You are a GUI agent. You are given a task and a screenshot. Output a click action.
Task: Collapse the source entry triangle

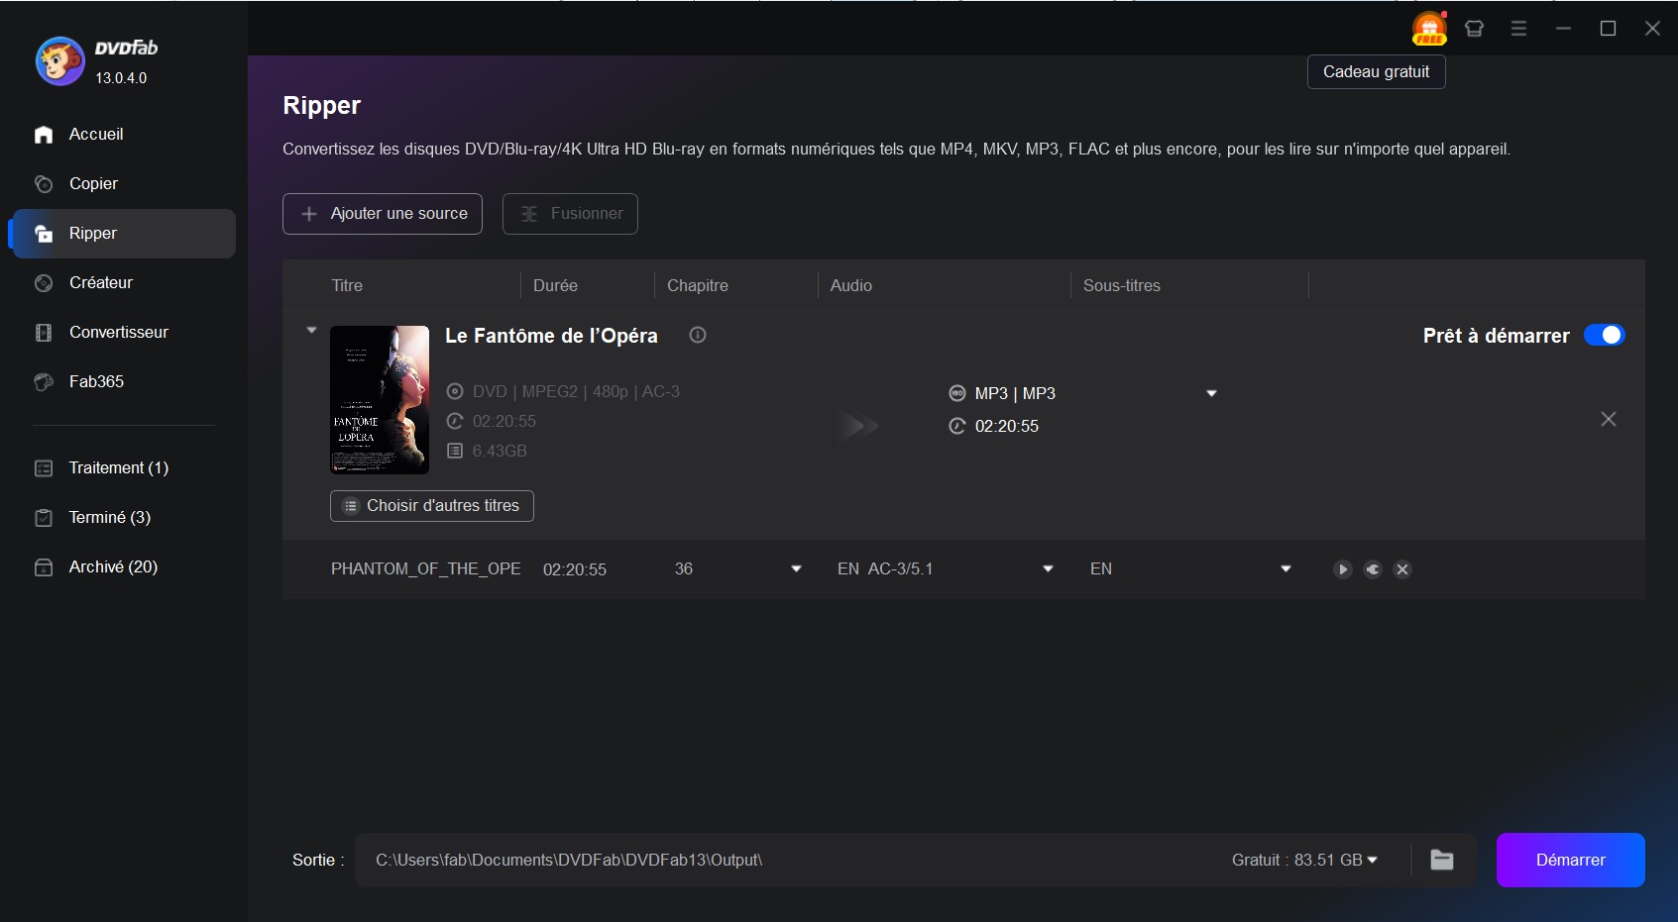(311, 330)
